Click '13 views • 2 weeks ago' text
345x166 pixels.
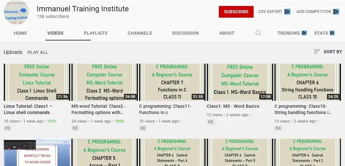(x=295, y=121)
